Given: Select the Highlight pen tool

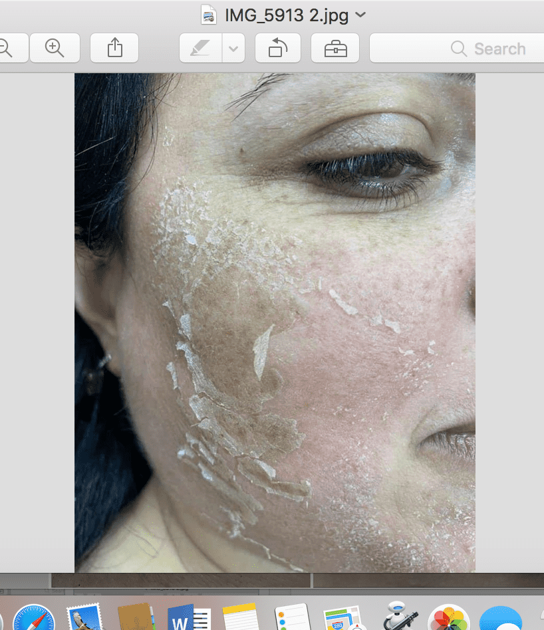Looking at the screenshot, I should click(201, 49).
